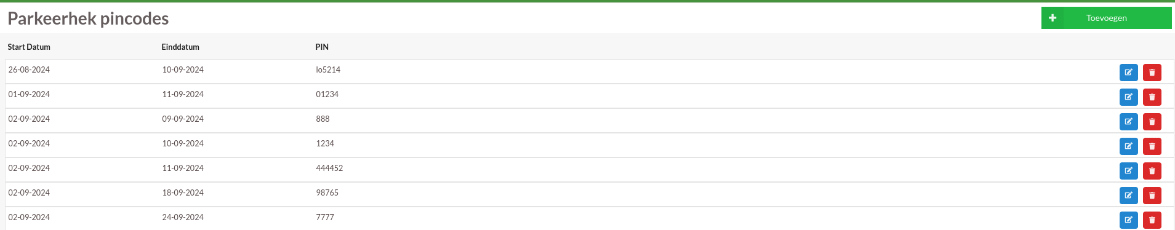
Task: Click the PIN column header
Action: (322, 47)
